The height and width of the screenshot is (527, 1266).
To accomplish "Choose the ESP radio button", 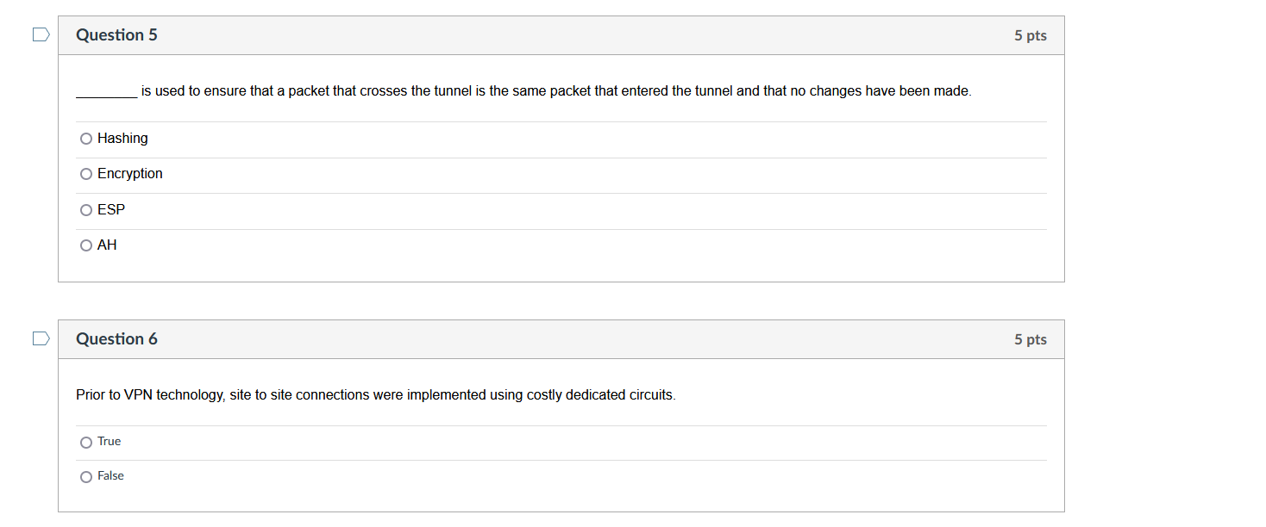I will [x=86, y=209].
